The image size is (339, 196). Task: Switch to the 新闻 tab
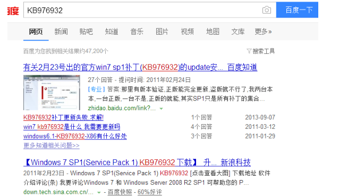tap(61, 31)
